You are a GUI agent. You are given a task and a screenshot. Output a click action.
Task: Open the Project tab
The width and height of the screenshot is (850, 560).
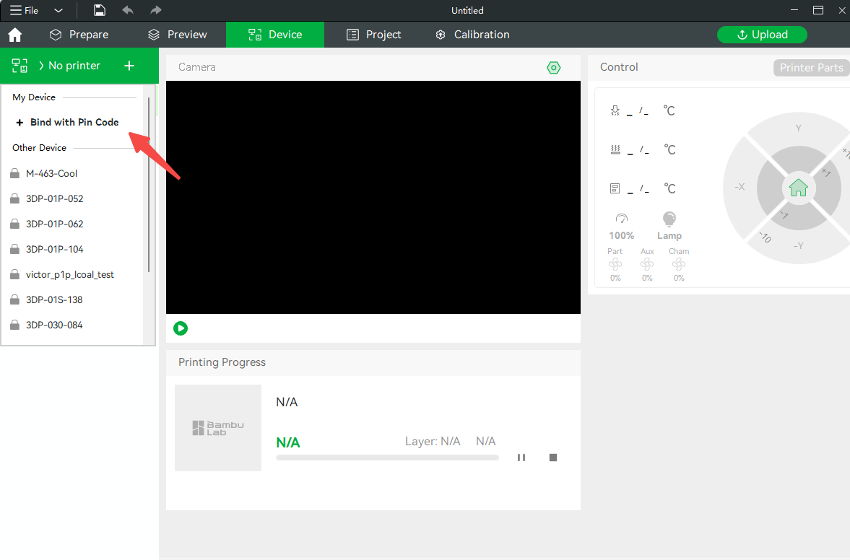tap(374, 35)
